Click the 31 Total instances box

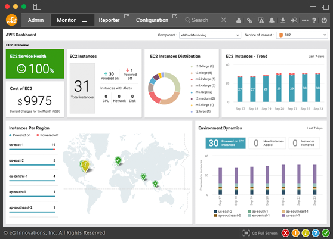coord(82,88)
